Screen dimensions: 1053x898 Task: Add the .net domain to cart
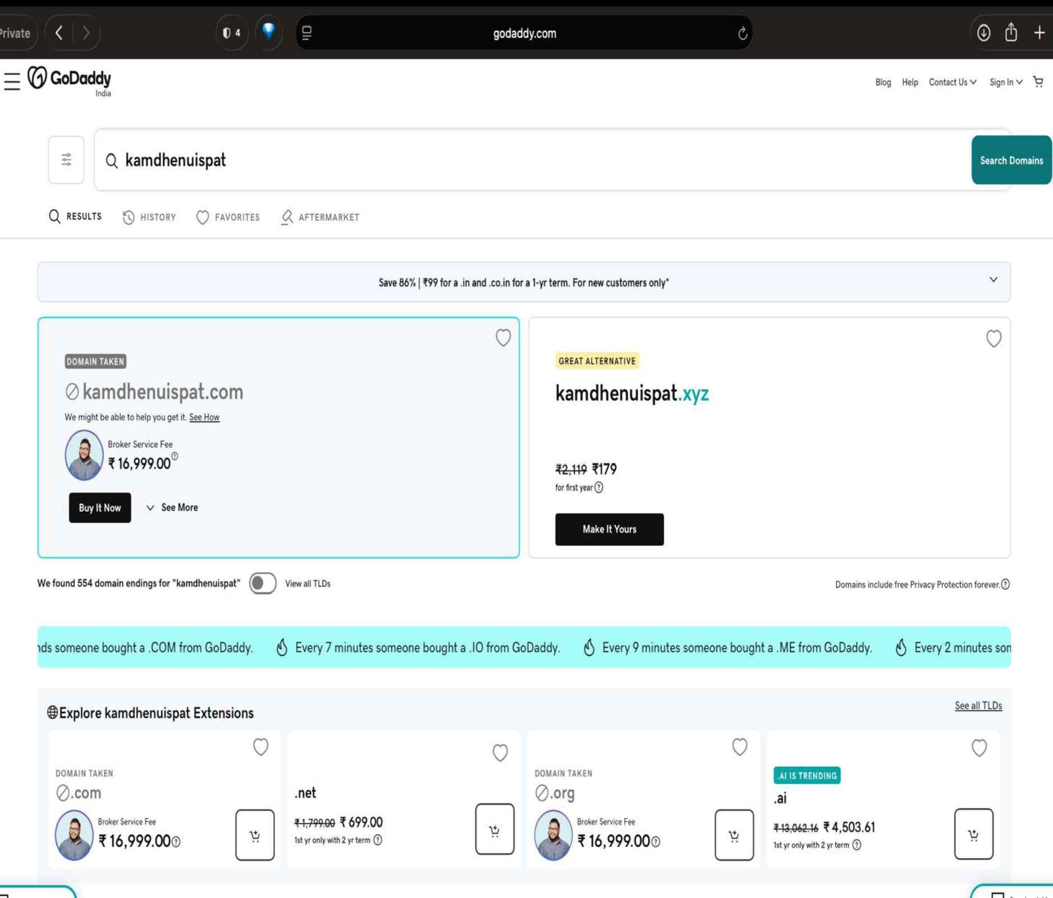(495, 829)
